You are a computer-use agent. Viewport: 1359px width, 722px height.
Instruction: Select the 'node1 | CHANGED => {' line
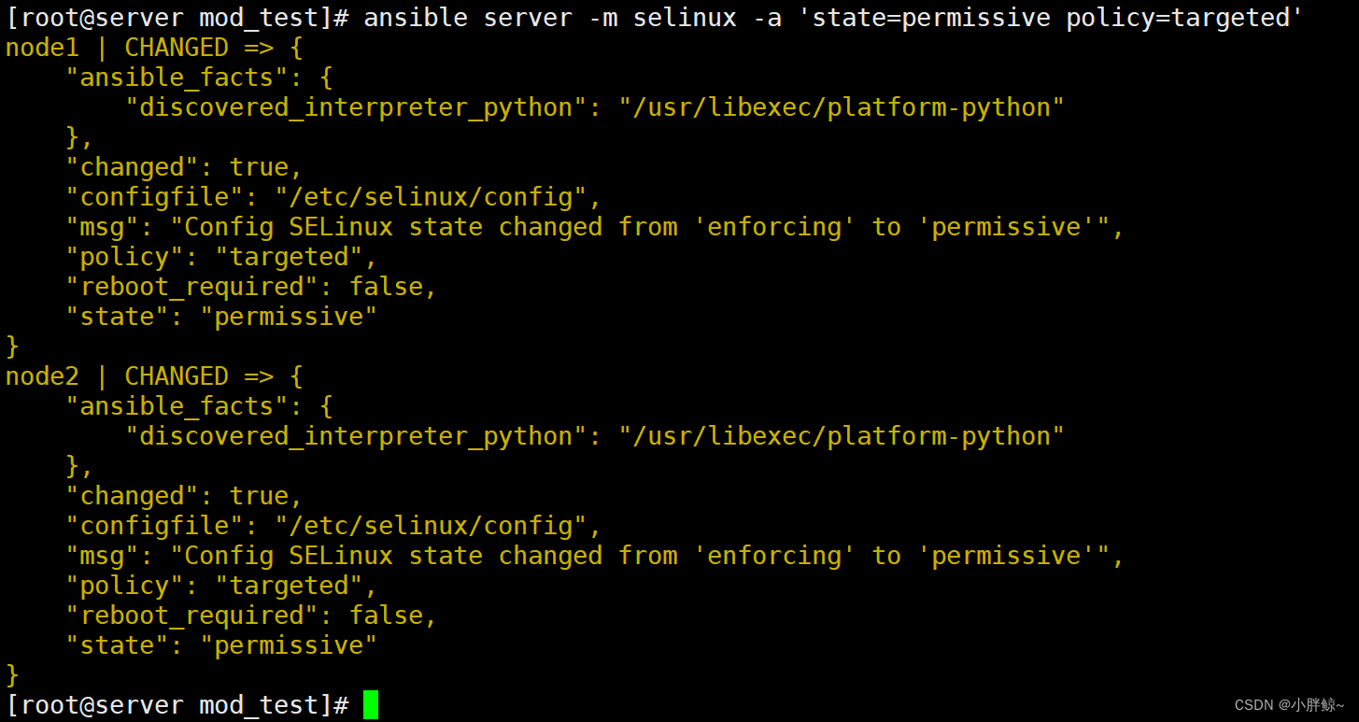(x=154, y=48)
